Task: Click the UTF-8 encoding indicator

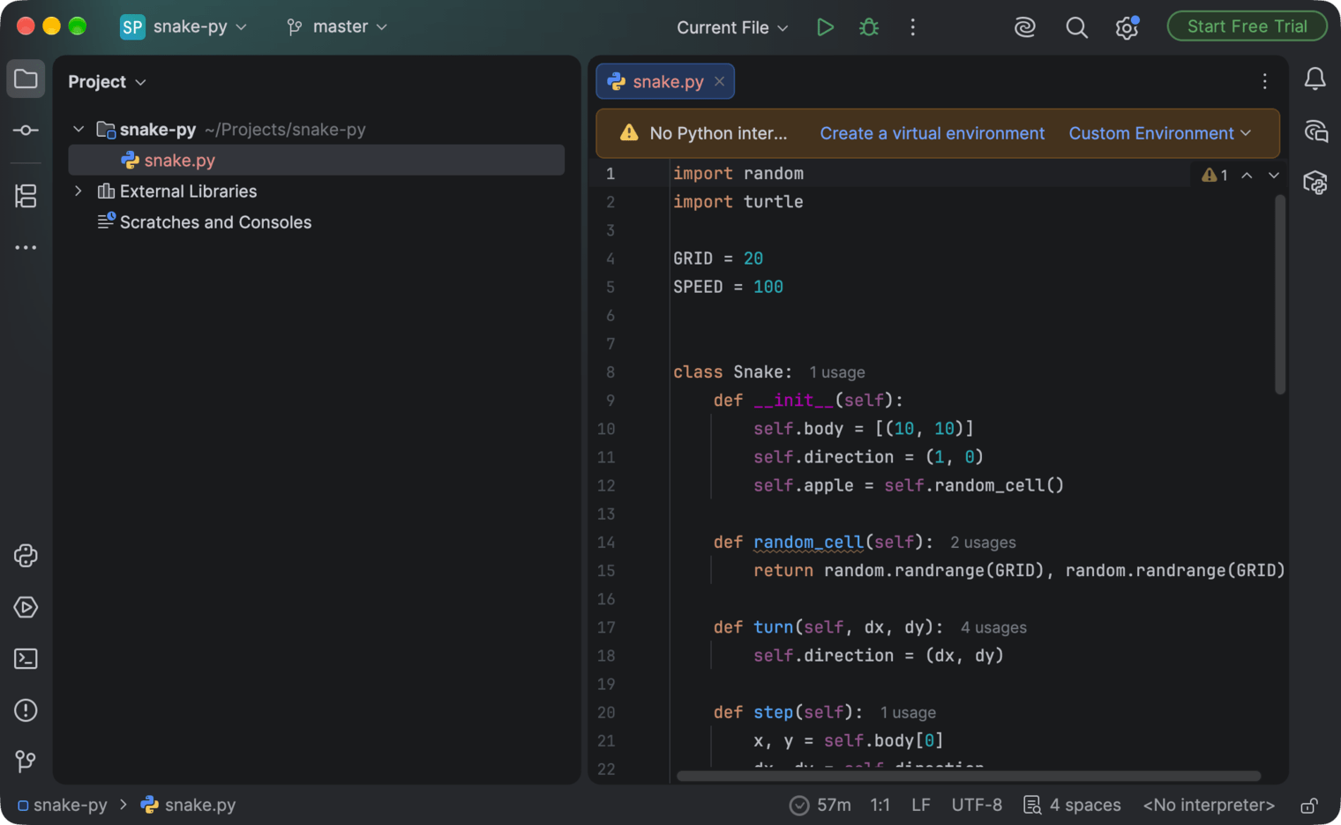Action: [977, 806]
